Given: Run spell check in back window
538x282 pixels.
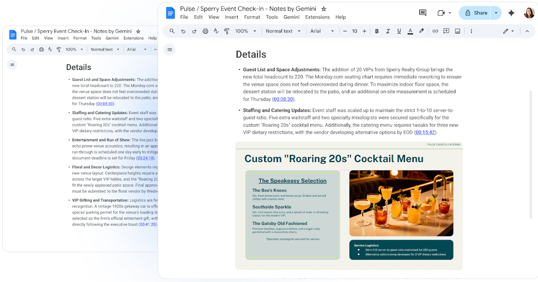Looking at the screenshot, I should pos(50,50).
